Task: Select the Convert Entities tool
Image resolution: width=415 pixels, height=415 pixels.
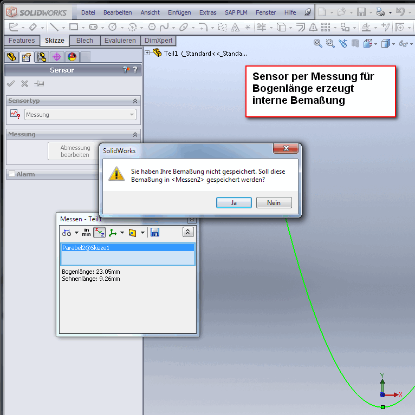Action: point(281,27)
